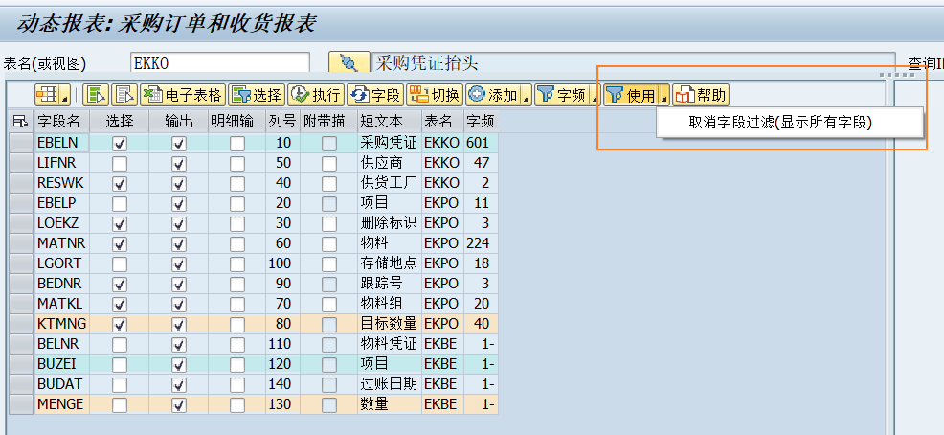This screenshot has width=944, height=435.
Task: Click the frequency value 601
Action: point(481,143)
